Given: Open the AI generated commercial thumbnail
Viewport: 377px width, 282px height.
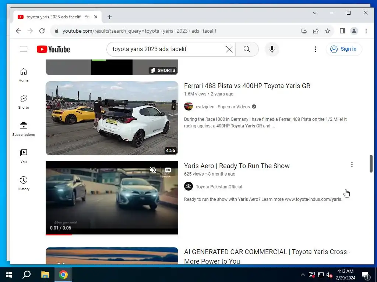Looking at the screenshot, I should [x=112, y=256].
